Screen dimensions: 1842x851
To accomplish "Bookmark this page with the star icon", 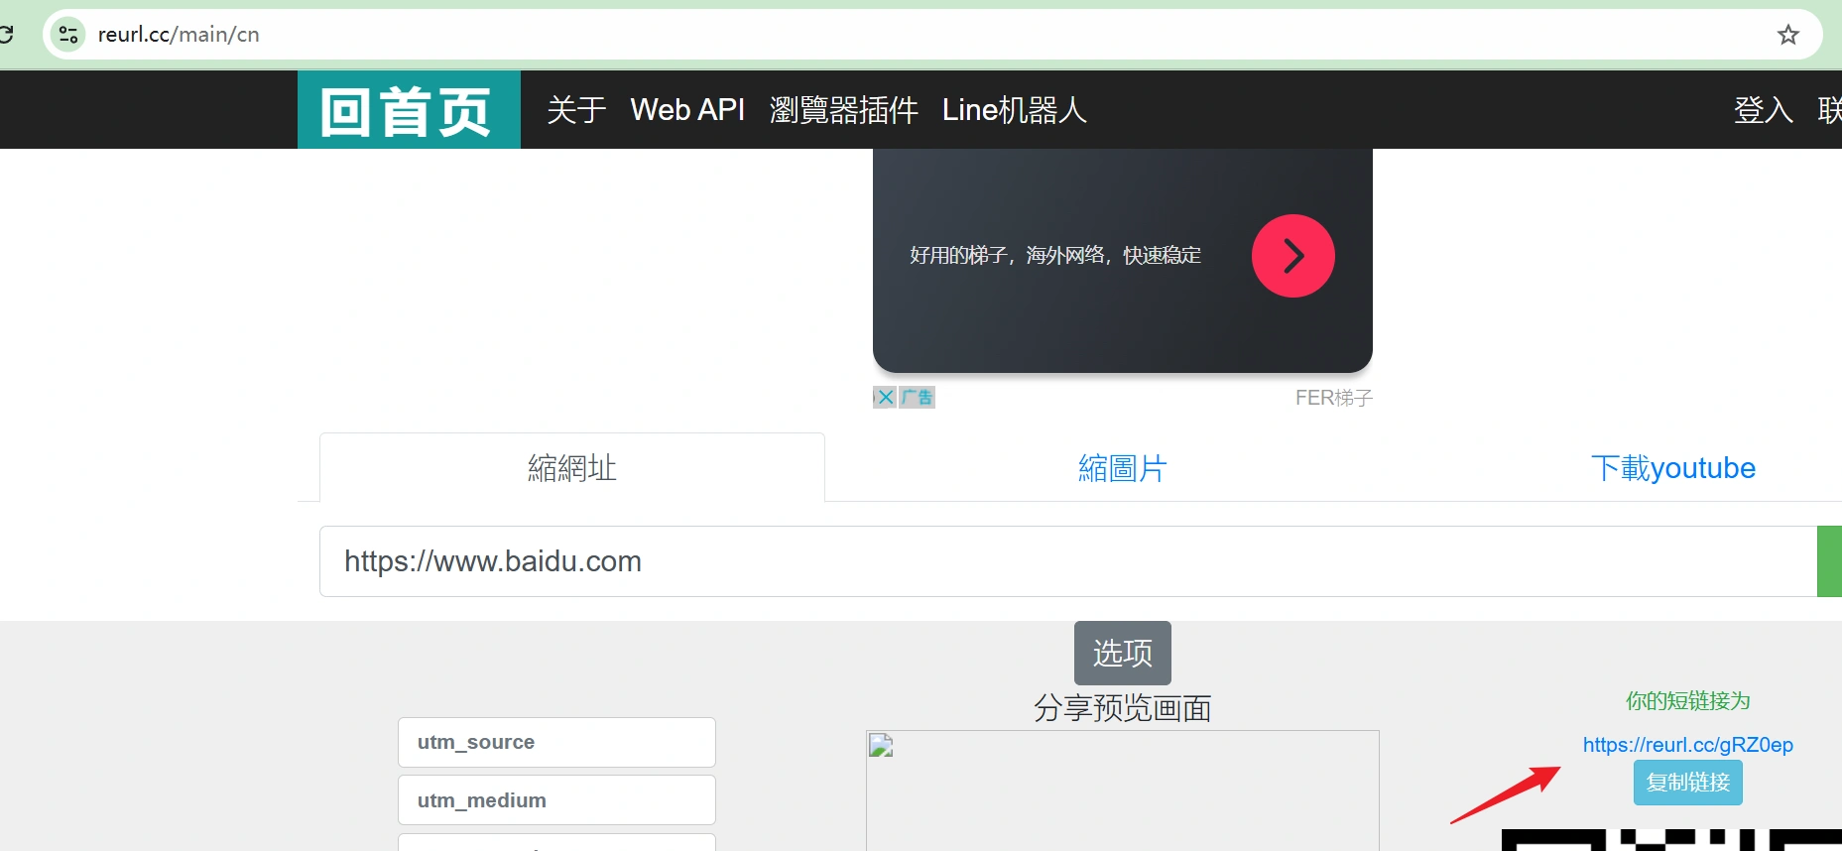I will (x=1787, y=35).
